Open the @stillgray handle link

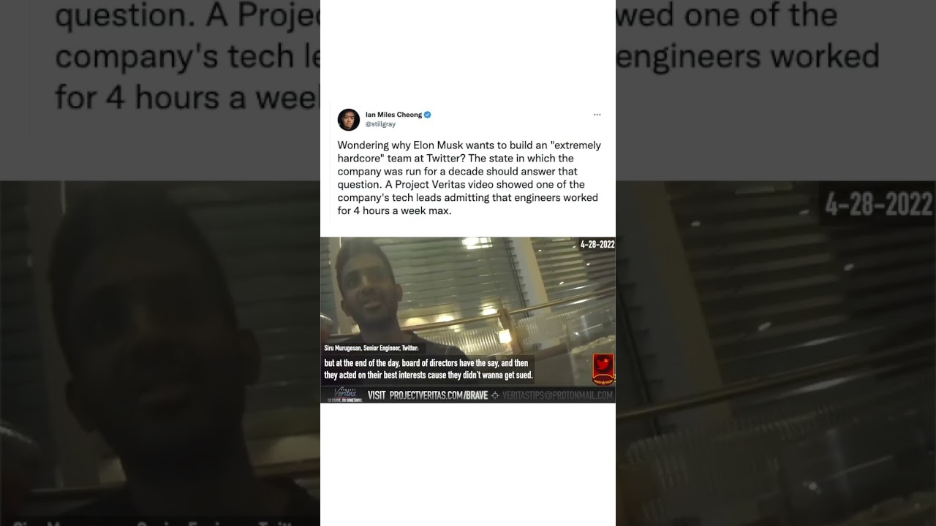tap(380, 124)
